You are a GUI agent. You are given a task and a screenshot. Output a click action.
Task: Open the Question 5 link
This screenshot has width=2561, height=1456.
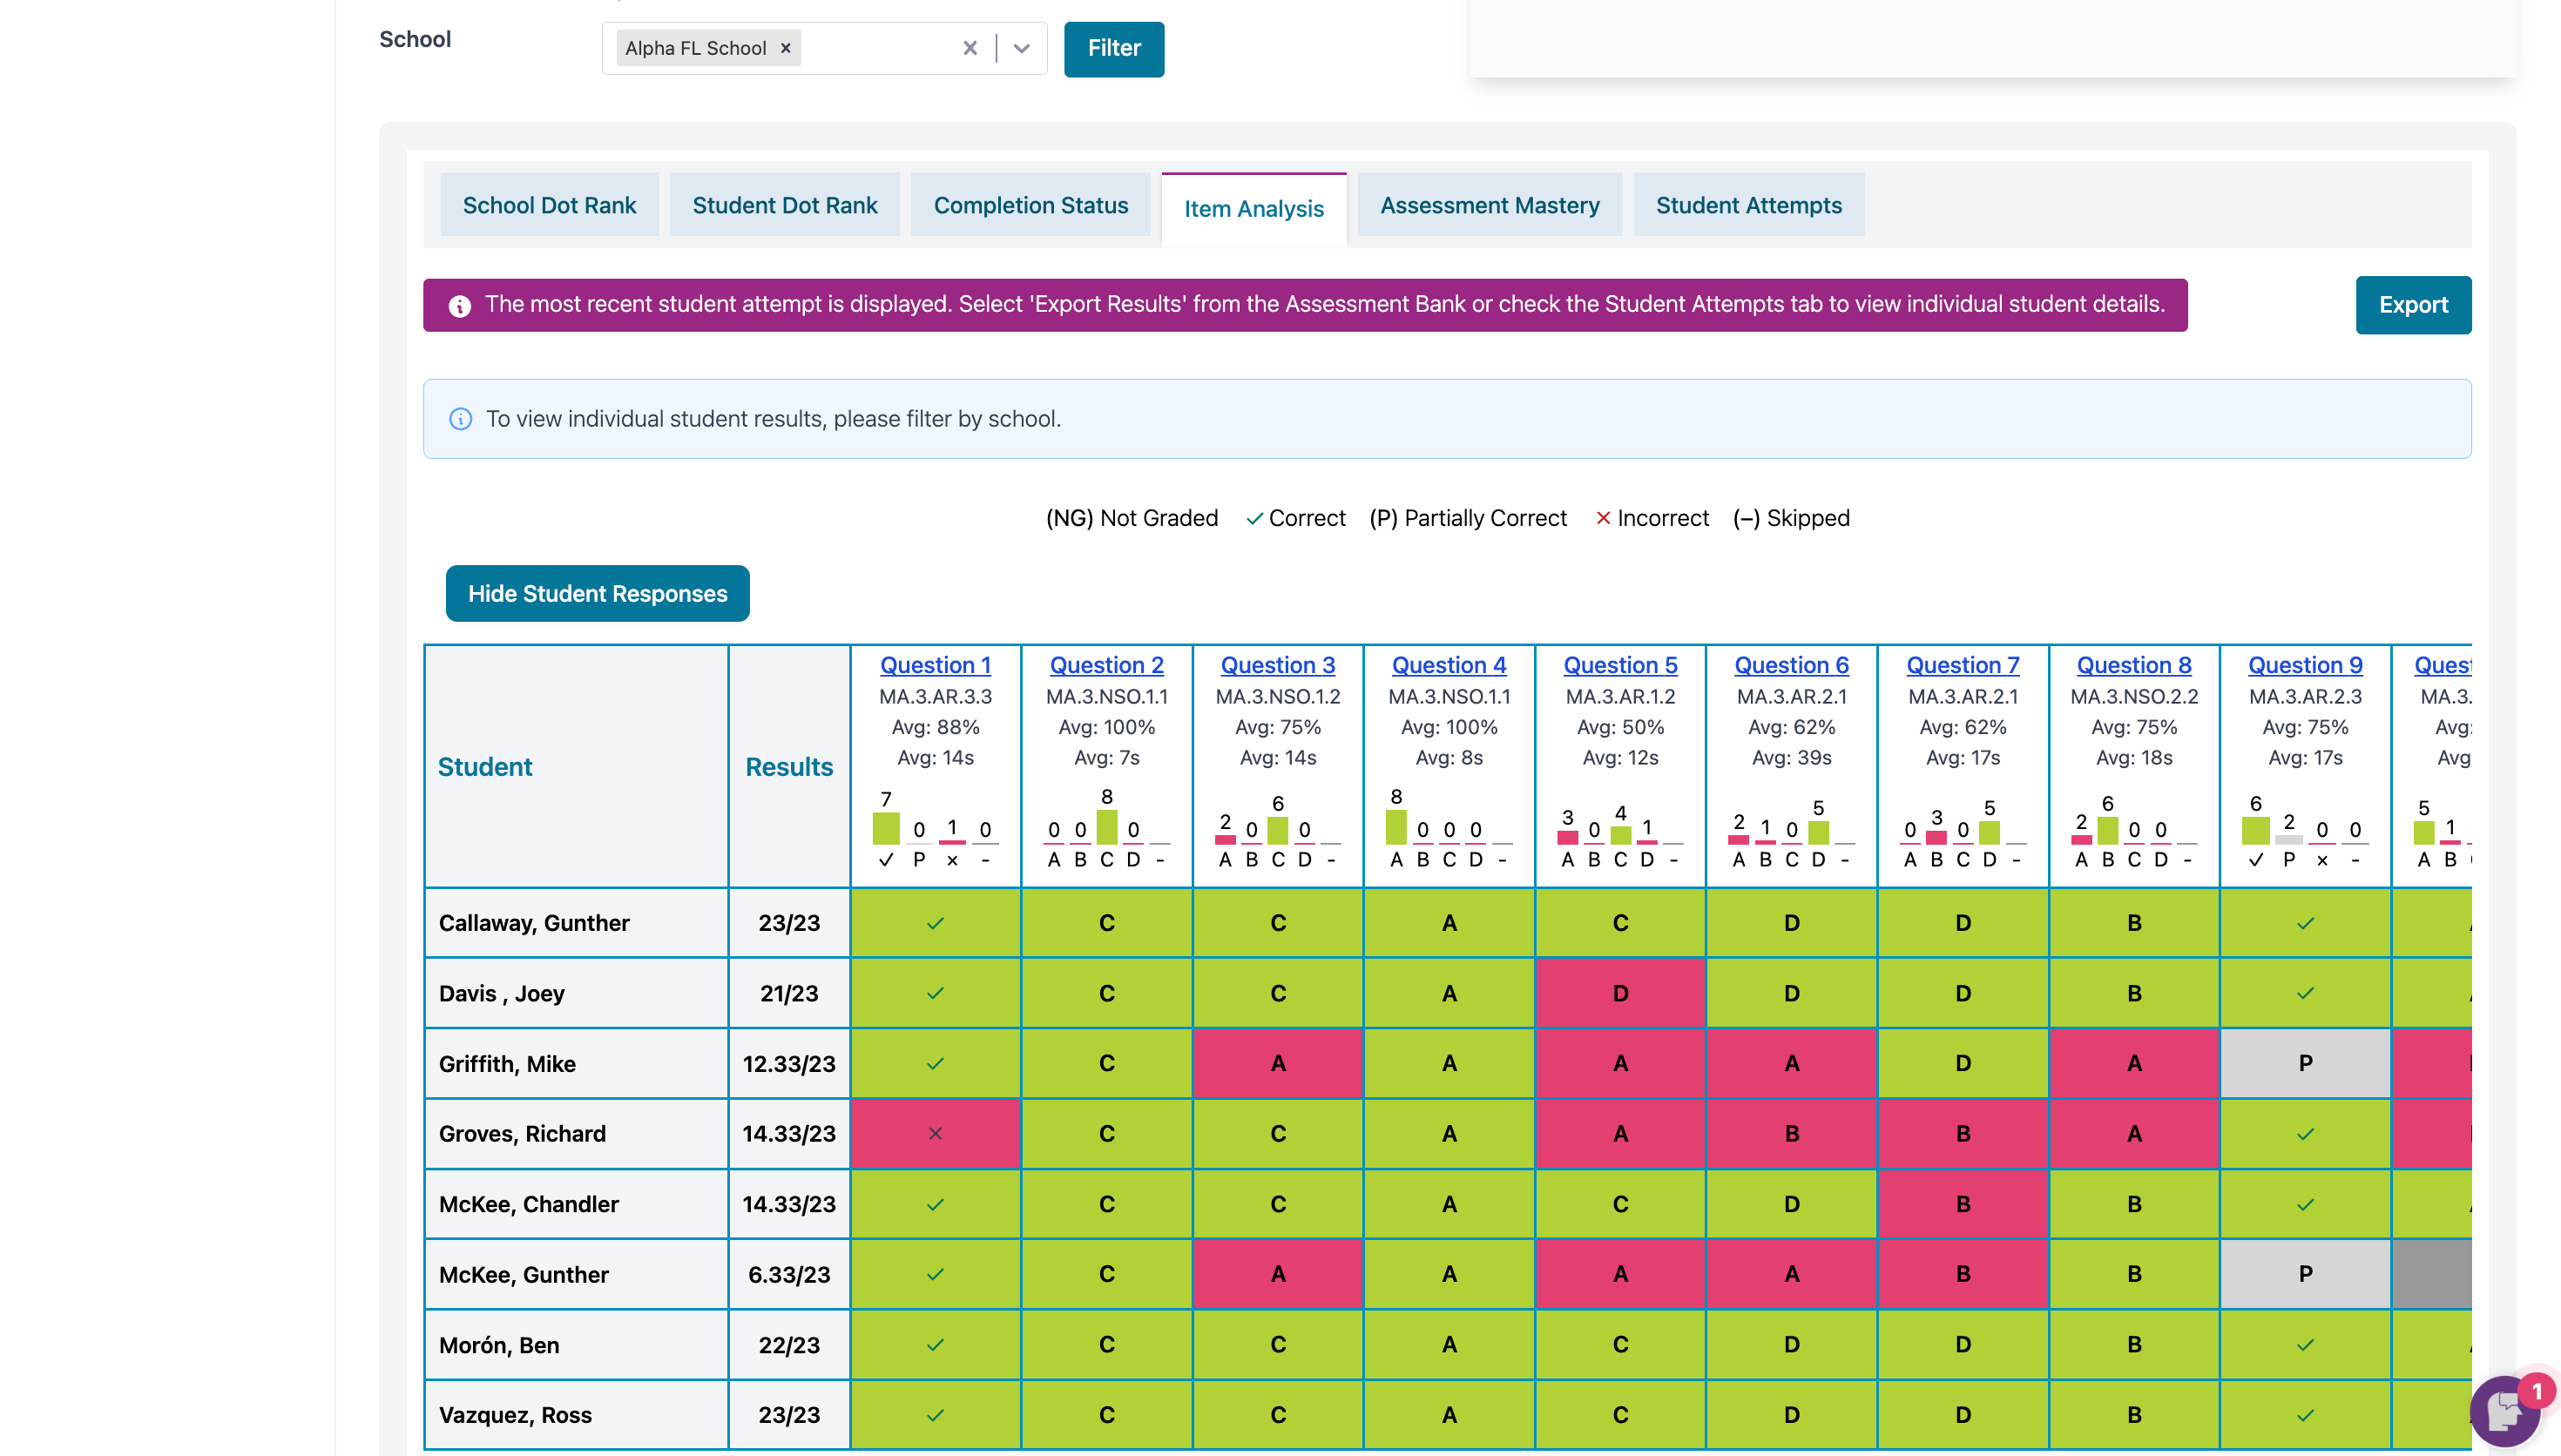click(1619, 665)
